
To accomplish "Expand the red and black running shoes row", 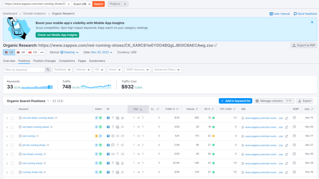I will (7, 118).
